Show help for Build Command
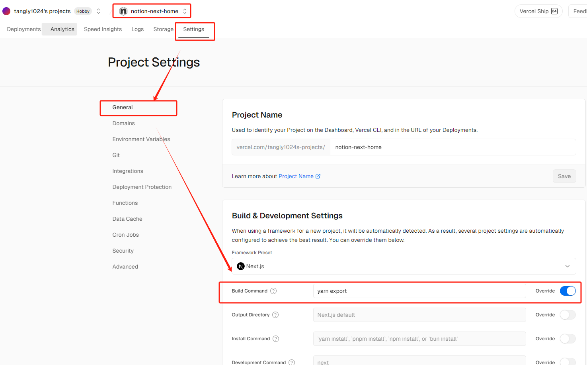Image resolution: width=587 pixels, height=365 pixels. (x=273, y=291)
